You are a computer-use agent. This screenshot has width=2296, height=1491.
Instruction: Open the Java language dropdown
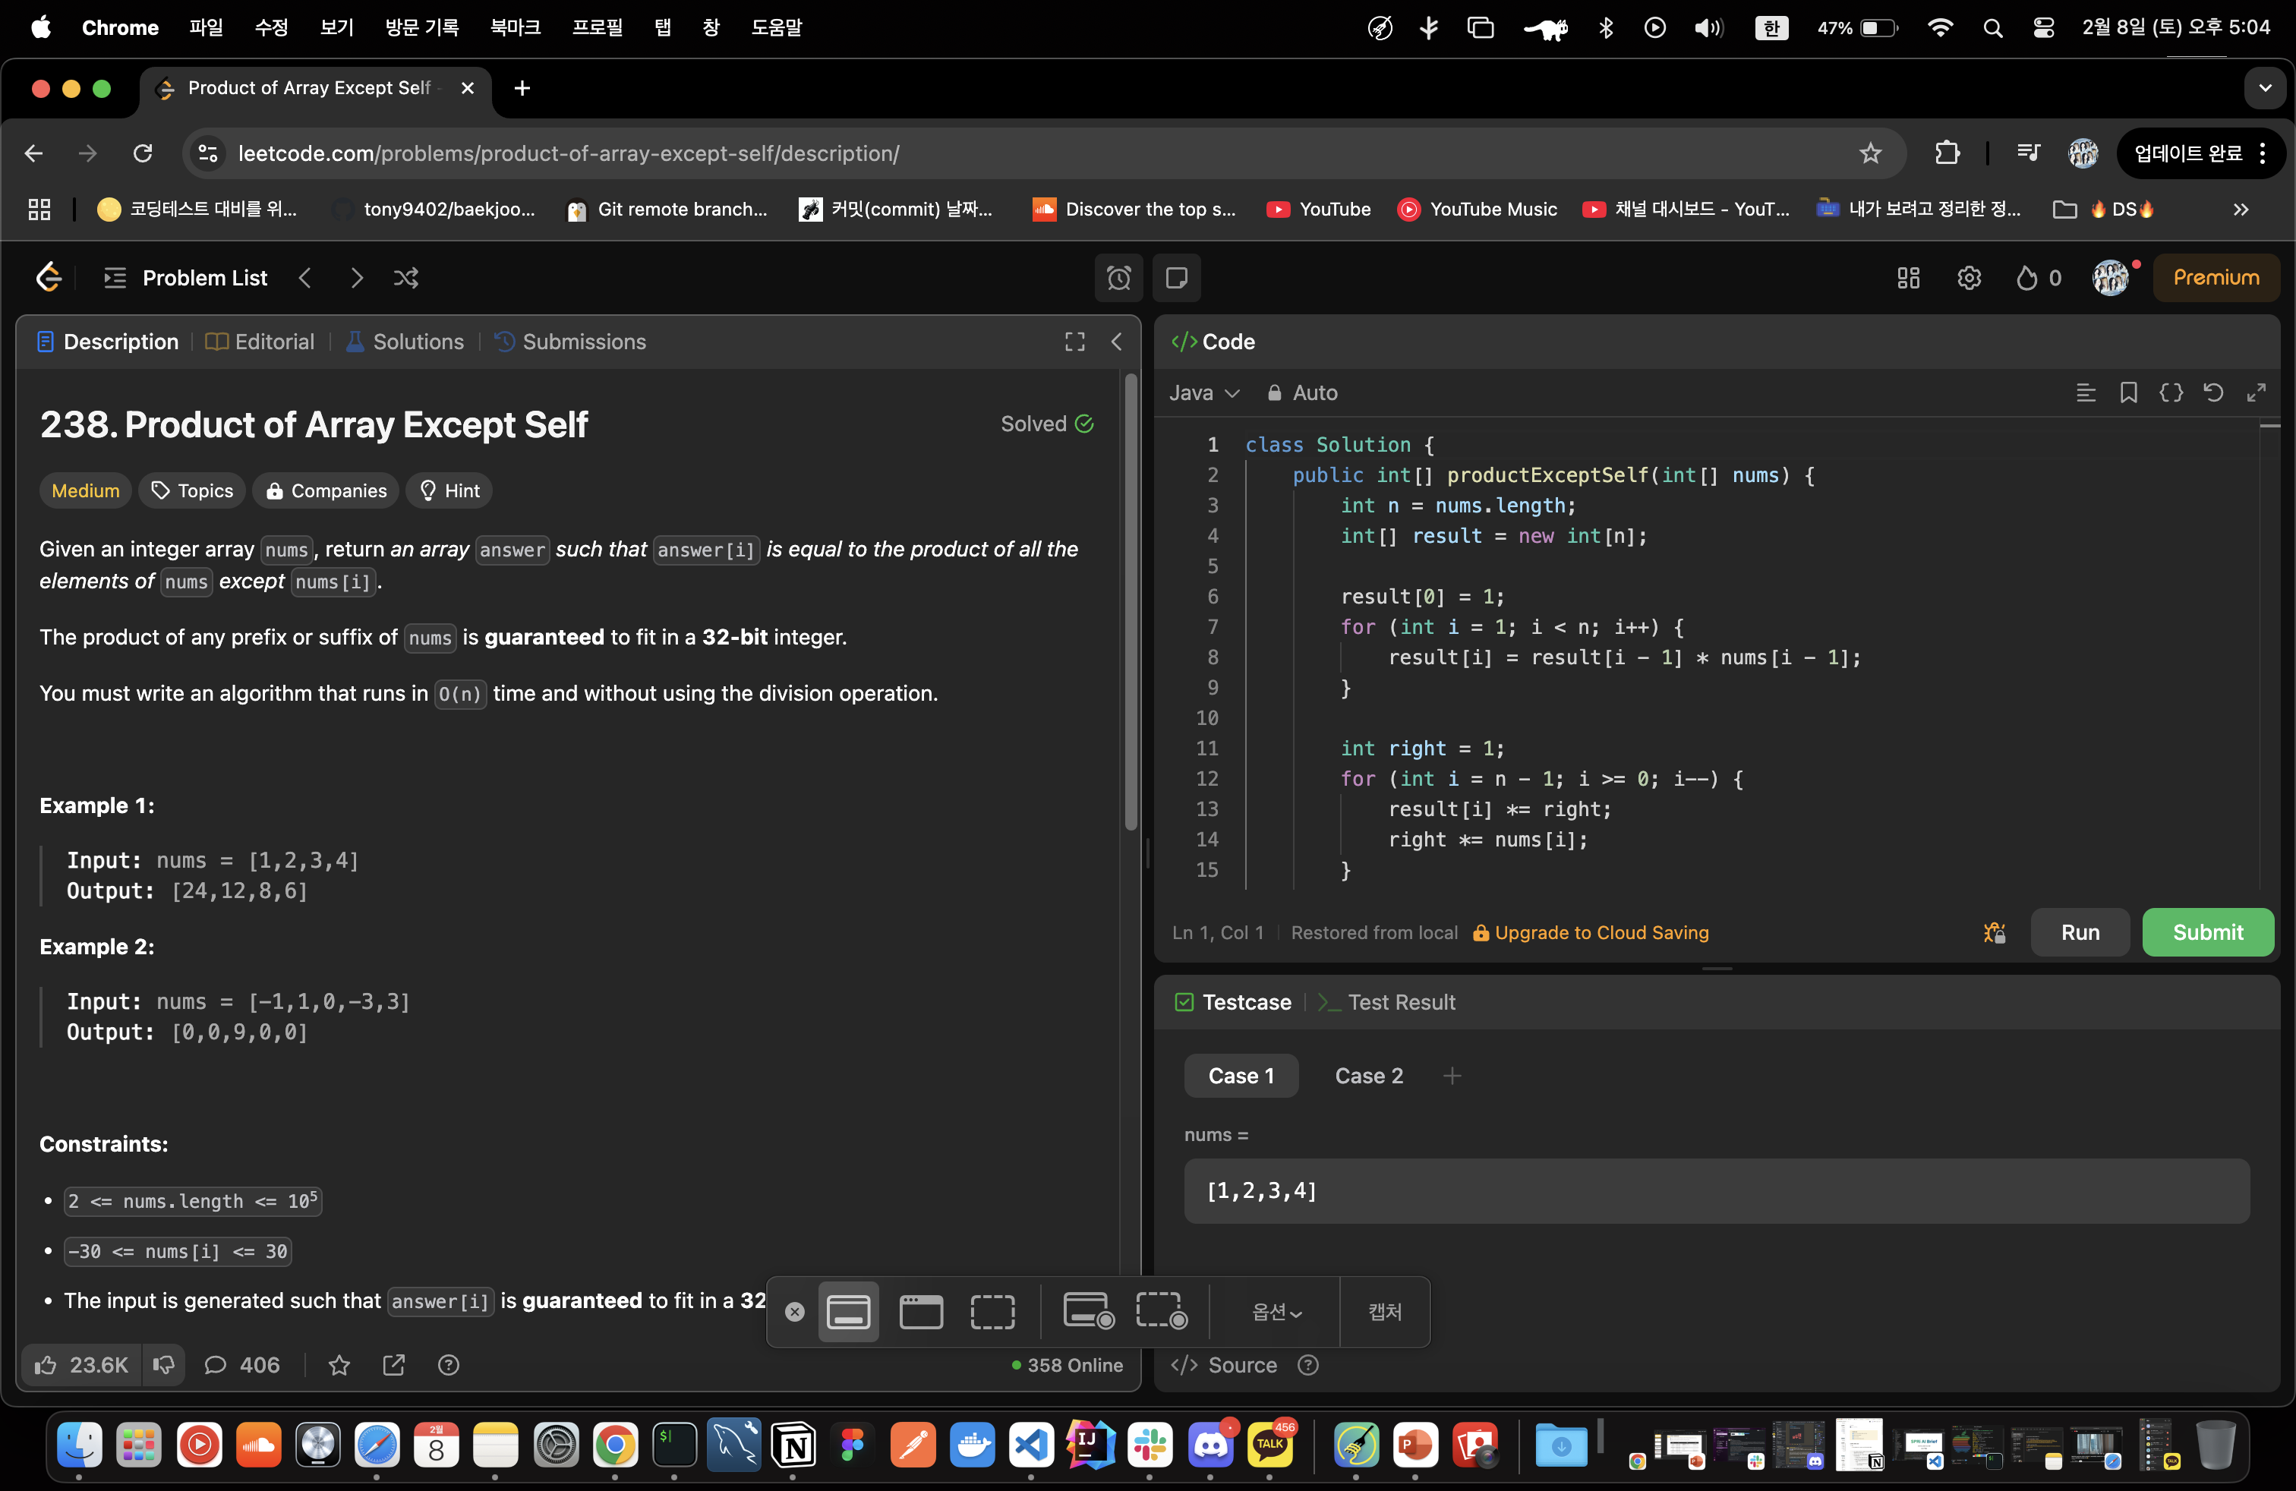click(1203, 392)
